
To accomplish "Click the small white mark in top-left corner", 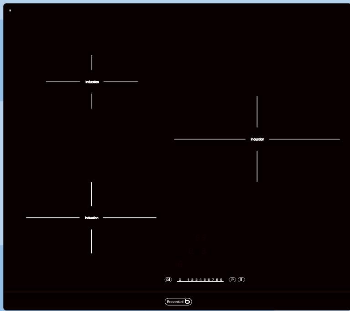I will (x=10, y=10).
